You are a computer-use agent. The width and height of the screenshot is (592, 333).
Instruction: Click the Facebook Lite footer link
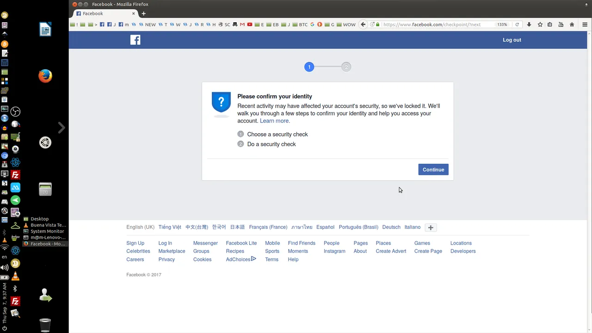(x=241, y=243)
